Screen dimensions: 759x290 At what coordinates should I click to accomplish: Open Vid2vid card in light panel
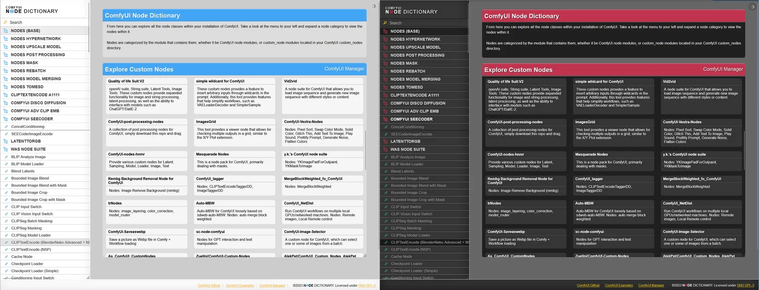[323, 95]
